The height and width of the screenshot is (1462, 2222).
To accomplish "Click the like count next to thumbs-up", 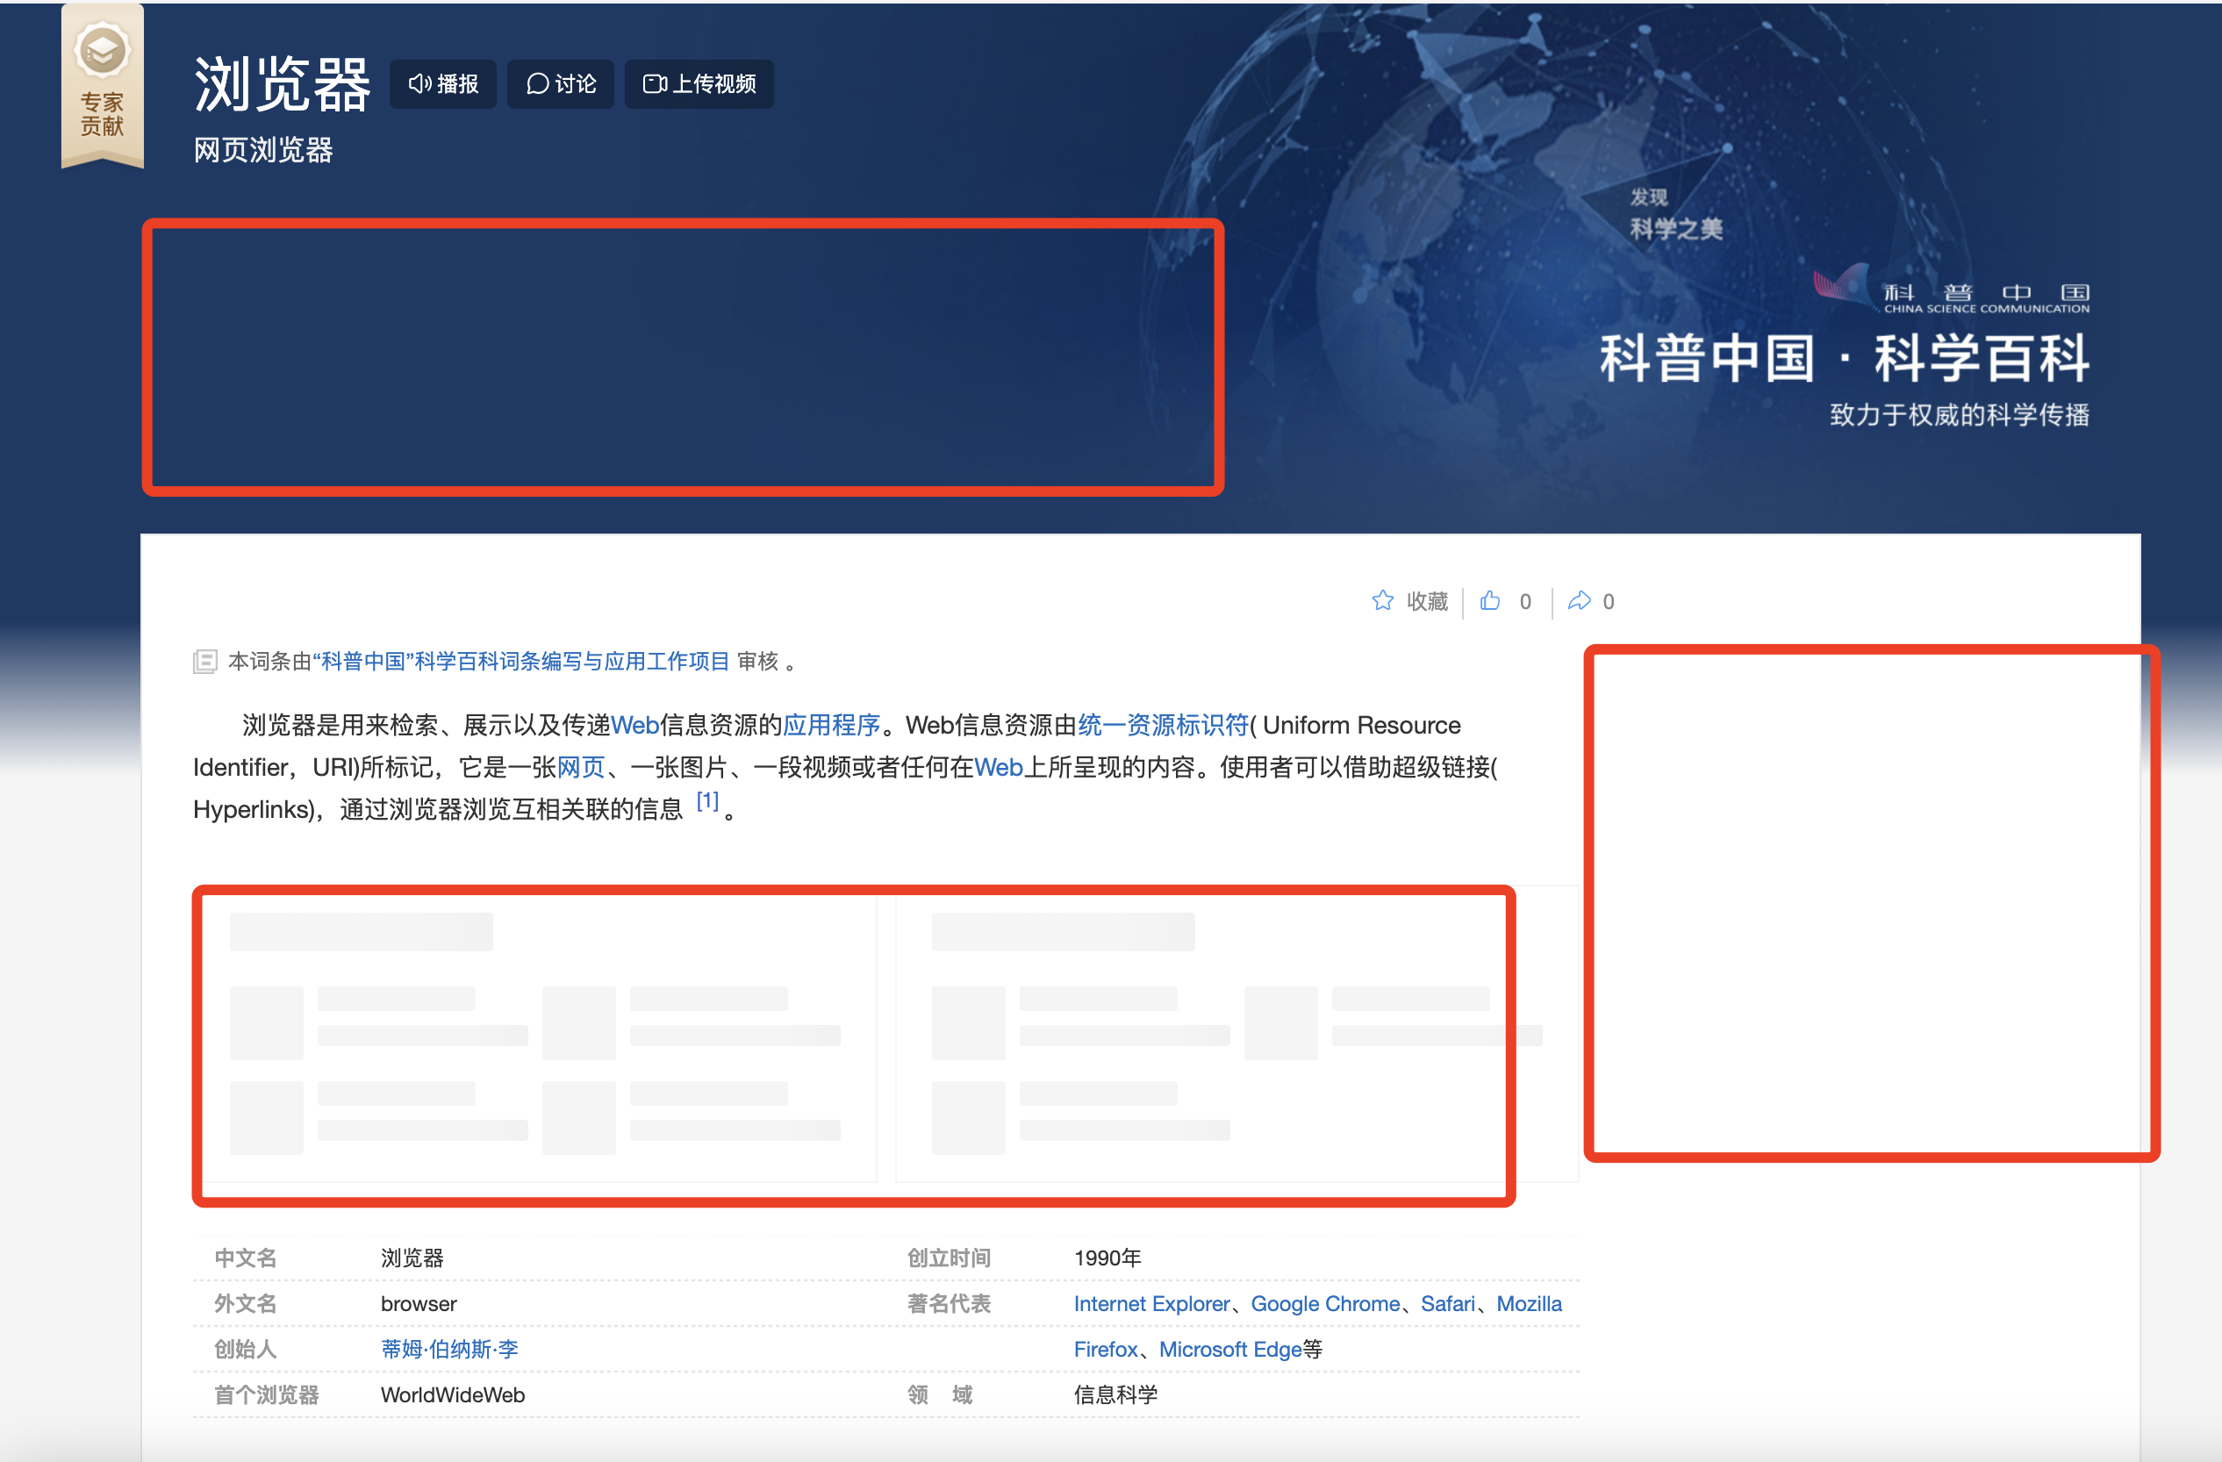I will (1524, 601).
